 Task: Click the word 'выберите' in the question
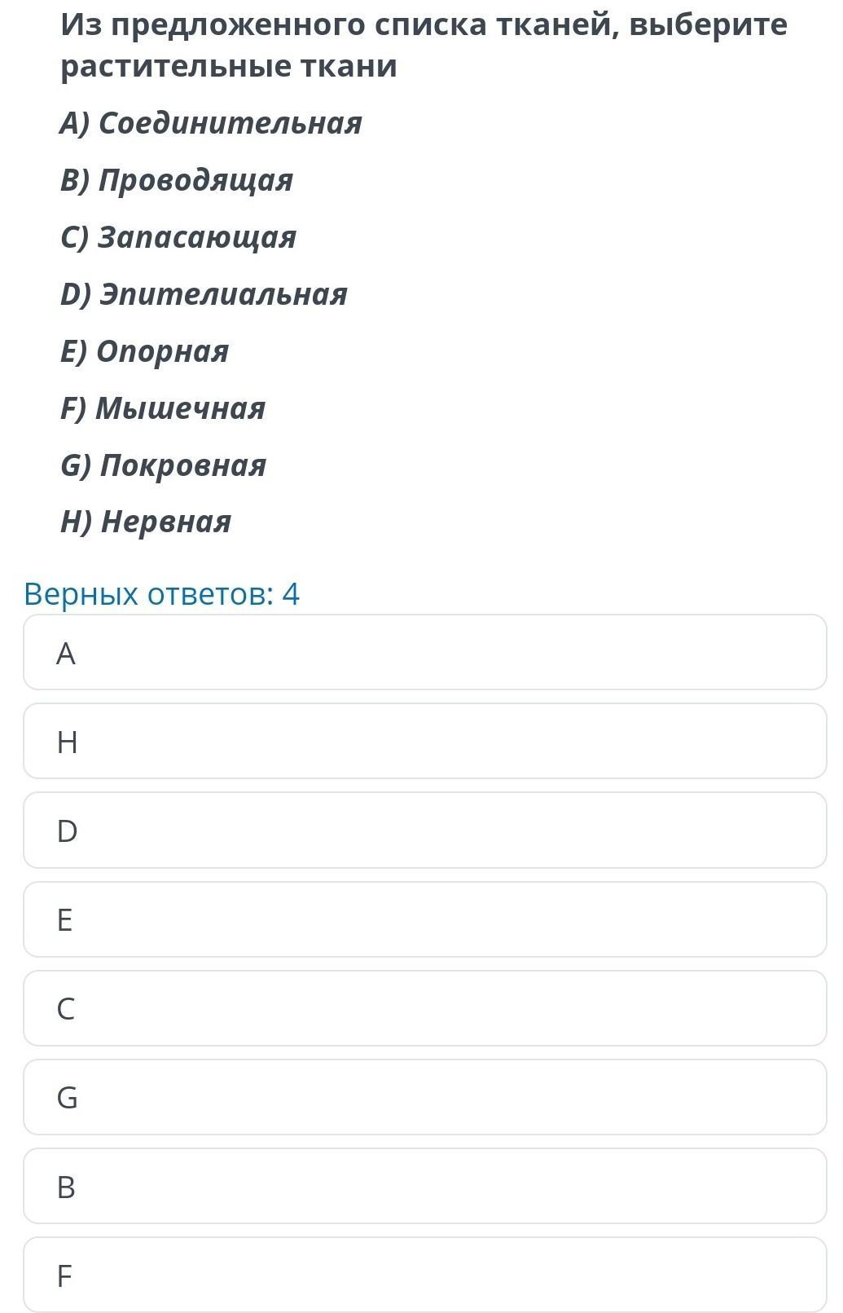tap(709, 25)
